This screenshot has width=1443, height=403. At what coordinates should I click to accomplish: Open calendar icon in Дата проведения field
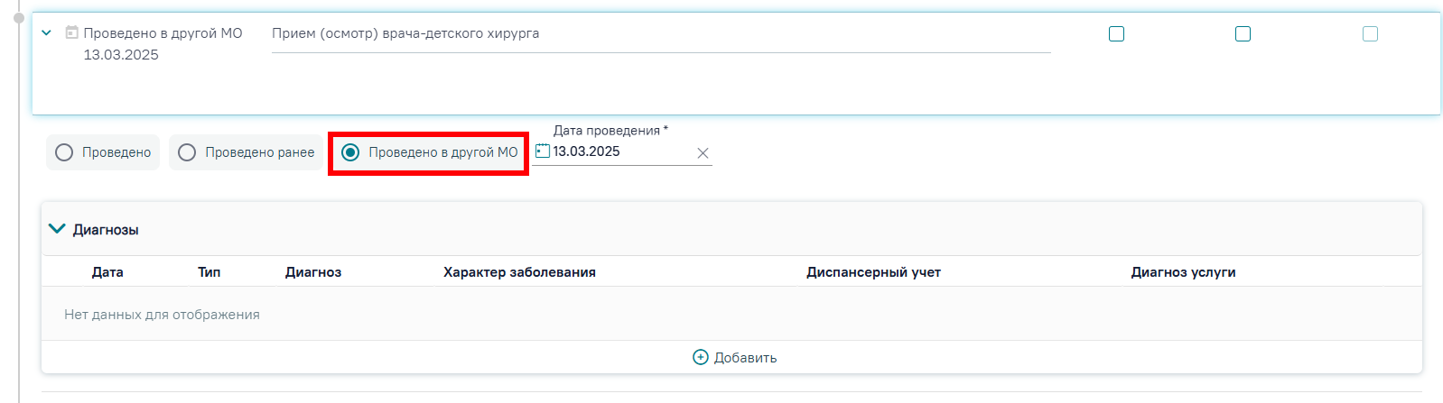542,151
